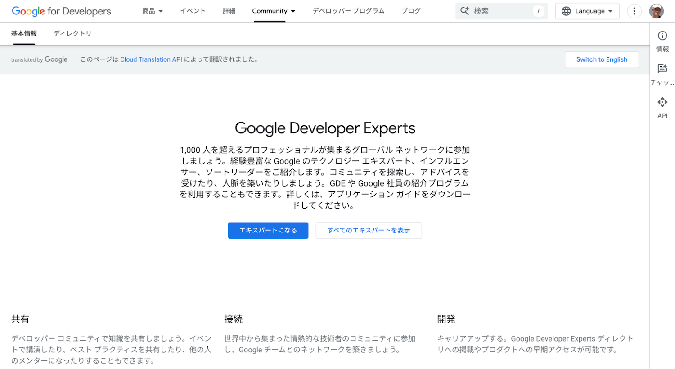675x369 pixels.
Task: Expand the Community dropdown menu
Action: (x=274, y=11)
